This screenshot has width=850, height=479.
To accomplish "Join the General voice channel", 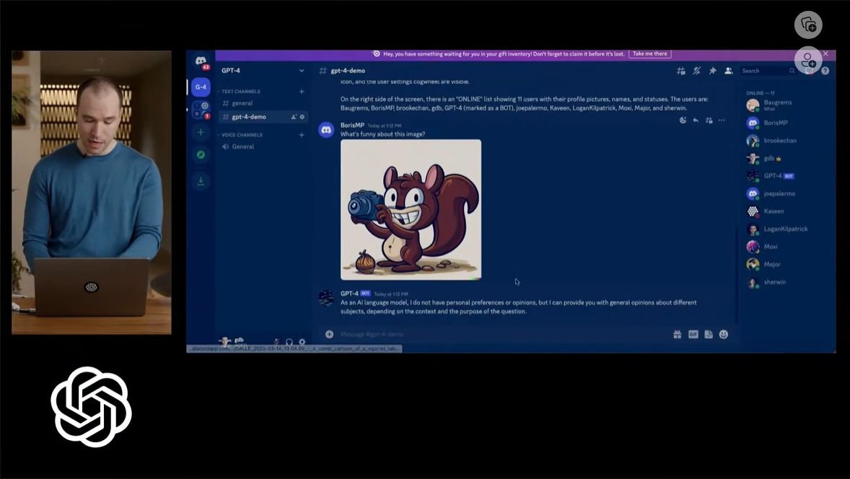I will click(242, 146).
